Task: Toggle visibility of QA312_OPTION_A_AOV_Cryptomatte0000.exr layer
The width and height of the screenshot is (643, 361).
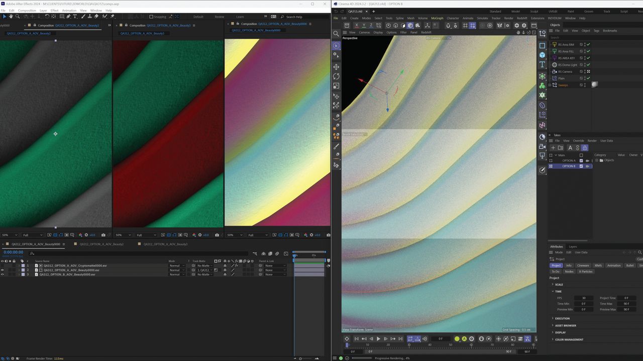Action: [x=4, y=265]
